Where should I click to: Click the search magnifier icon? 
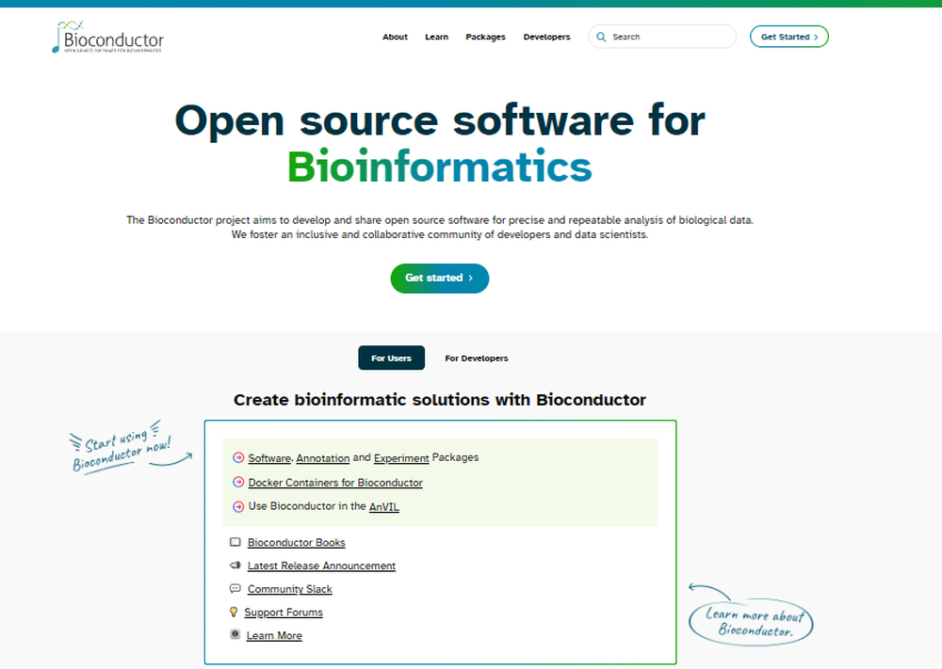pos(601,38)
